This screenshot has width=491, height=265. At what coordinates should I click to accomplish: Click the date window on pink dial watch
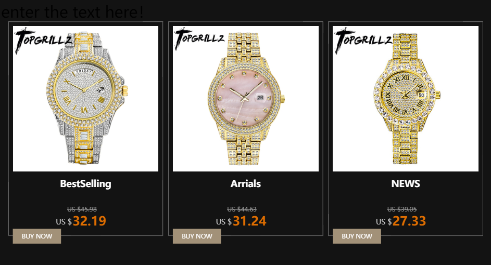tap(260, 98)
